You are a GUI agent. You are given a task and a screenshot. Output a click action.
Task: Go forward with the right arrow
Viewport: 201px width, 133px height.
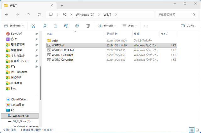coord(17,15)
